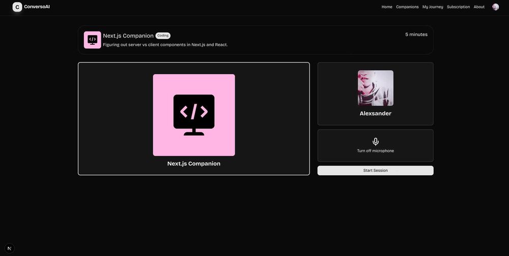Click Alexsander's profile photo
The image size is (509, 256).
click(376, 88)
